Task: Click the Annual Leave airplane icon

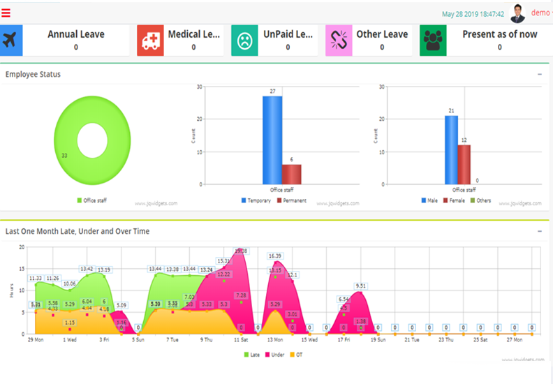Action: click(x=10, y=40)
